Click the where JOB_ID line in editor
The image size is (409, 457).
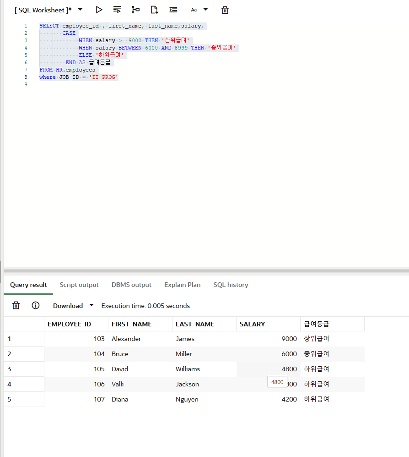click(79, 77)
